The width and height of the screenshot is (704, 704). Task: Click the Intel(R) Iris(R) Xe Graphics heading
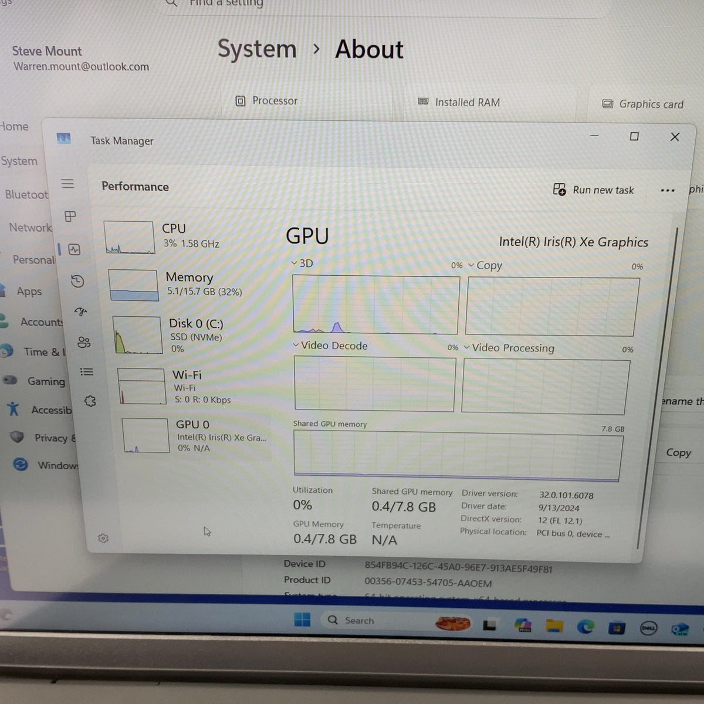[x=573, y=242]
